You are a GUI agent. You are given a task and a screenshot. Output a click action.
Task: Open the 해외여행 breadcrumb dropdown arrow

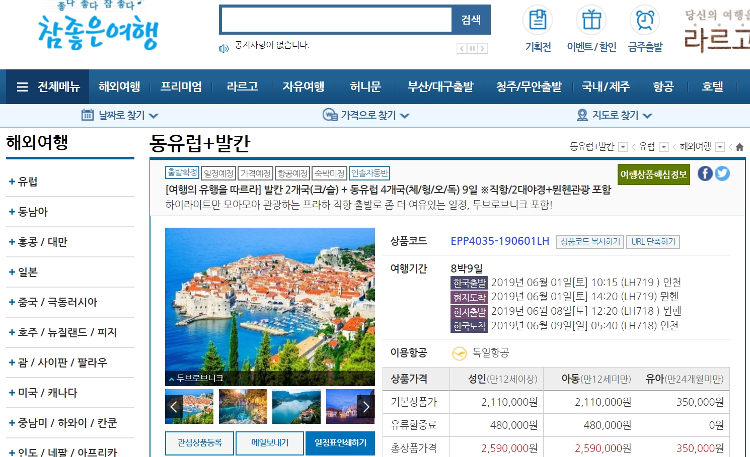(x=720, y=147)
